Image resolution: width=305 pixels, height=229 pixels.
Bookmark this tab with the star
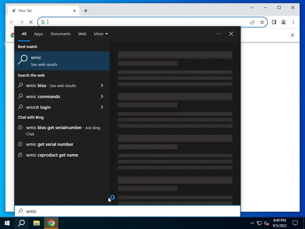pyautogui.click(x=262, y=22)
